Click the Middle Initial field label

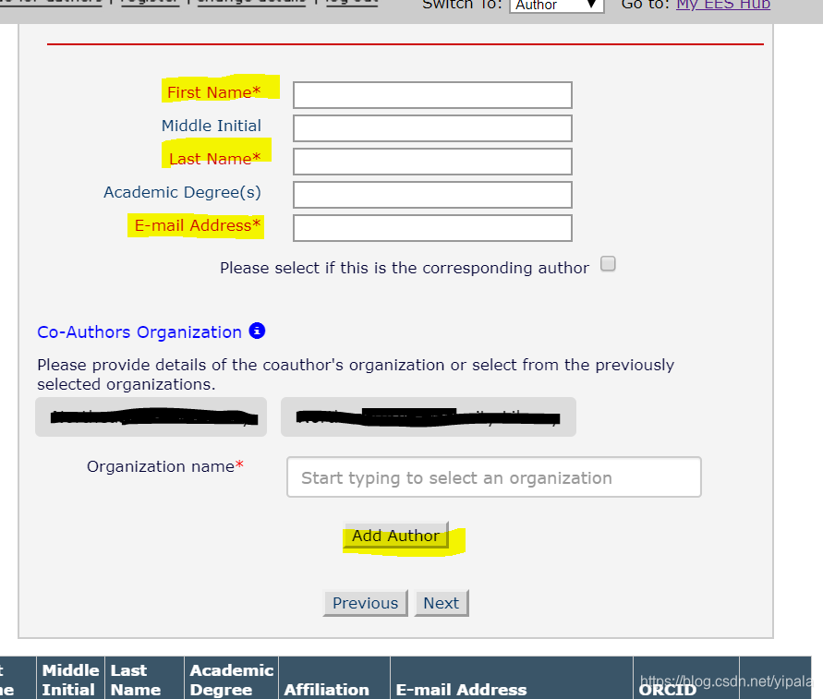pyautogui.click(x=211, y=126)
